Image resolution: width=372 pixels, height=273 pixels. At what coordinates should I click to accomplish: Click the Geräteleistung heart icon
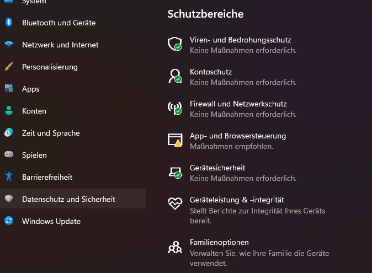click(x=174, y=203)
